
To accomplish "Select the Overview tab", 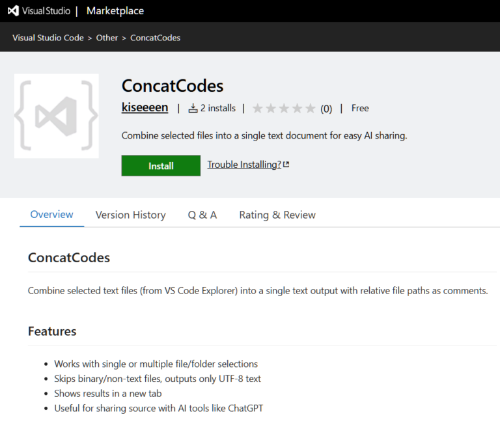I will click(x=52, y=215).
